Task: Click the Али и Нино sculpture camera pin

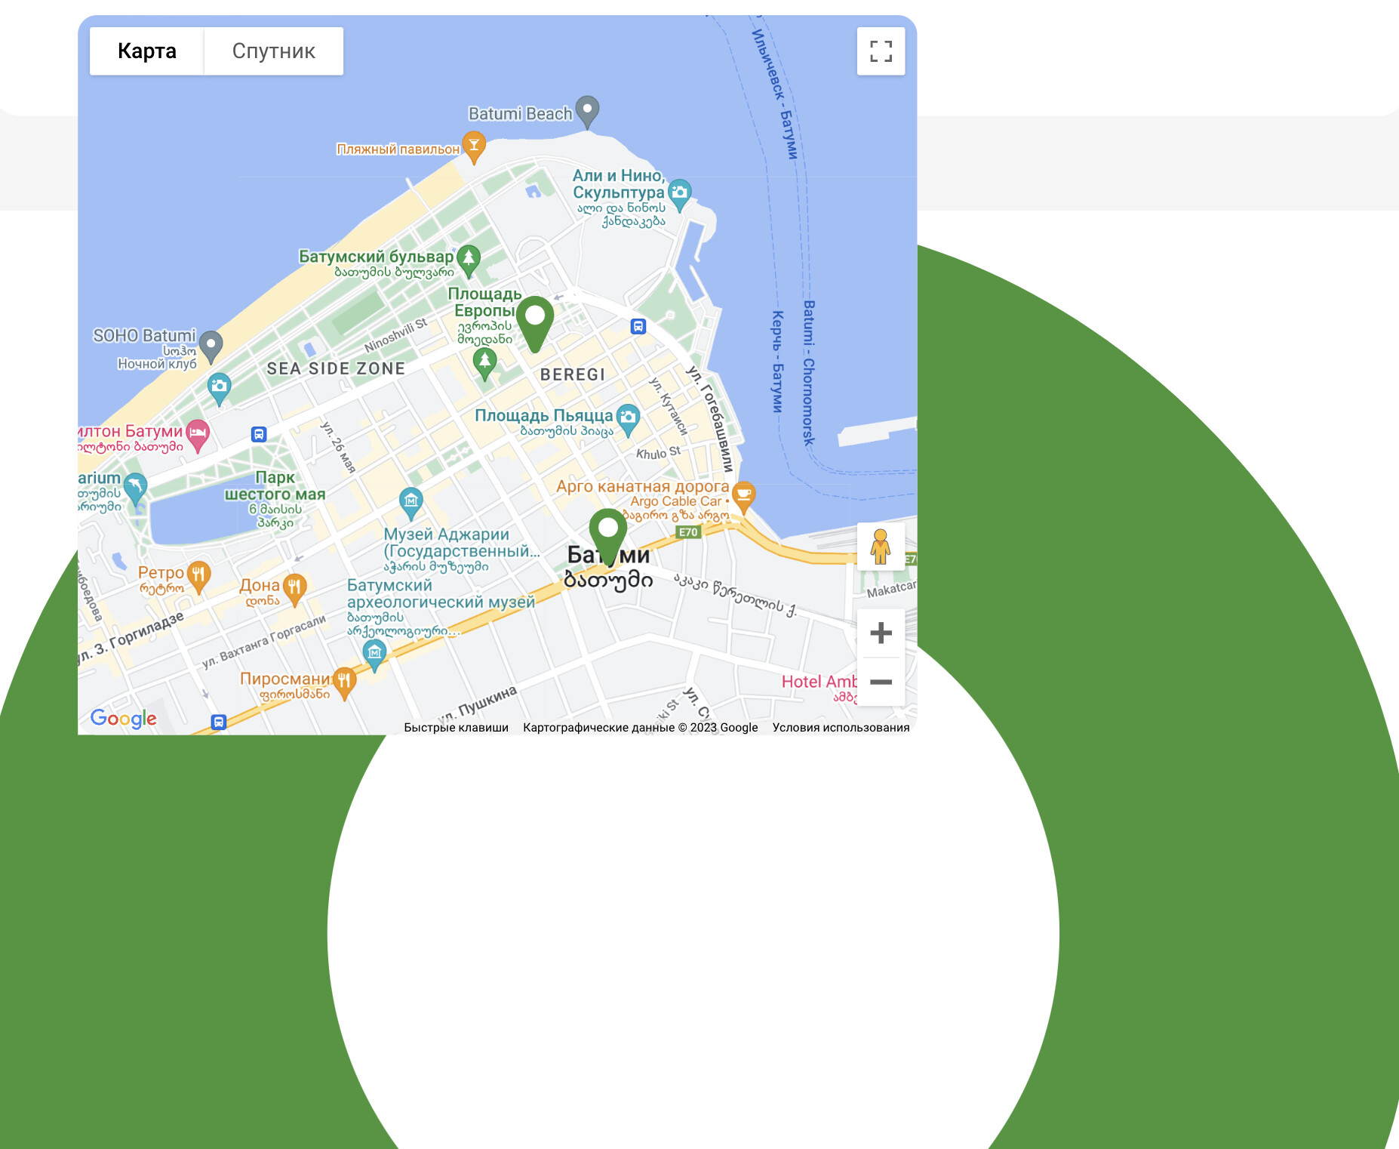Action: pyautogui.click(x=679, y=194)
